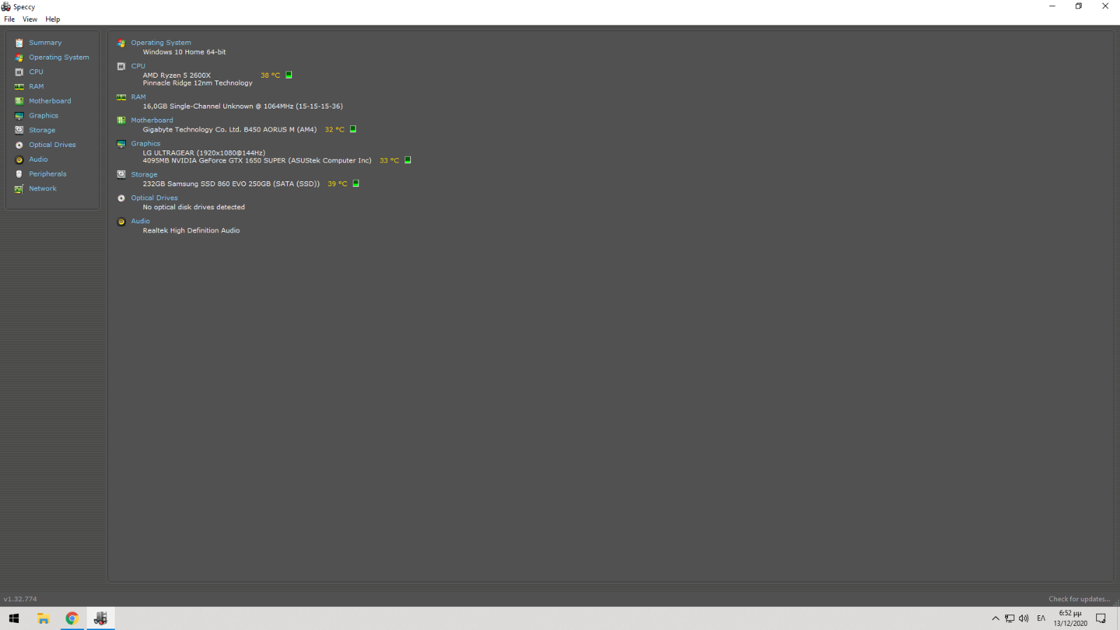Click the 32 °C motherboard temperature value
1120x630 pixels.
point(335,129)
